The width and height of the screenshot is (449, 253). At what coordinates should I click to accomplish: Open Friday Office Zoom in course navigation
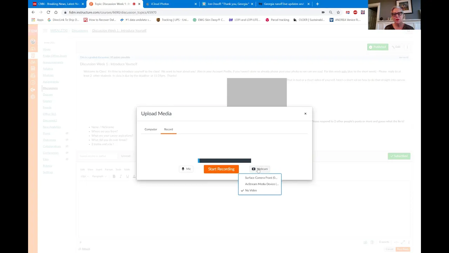coord(55,56)
